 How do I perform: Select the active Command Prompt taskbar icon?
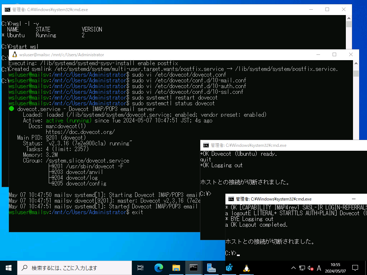193,267
